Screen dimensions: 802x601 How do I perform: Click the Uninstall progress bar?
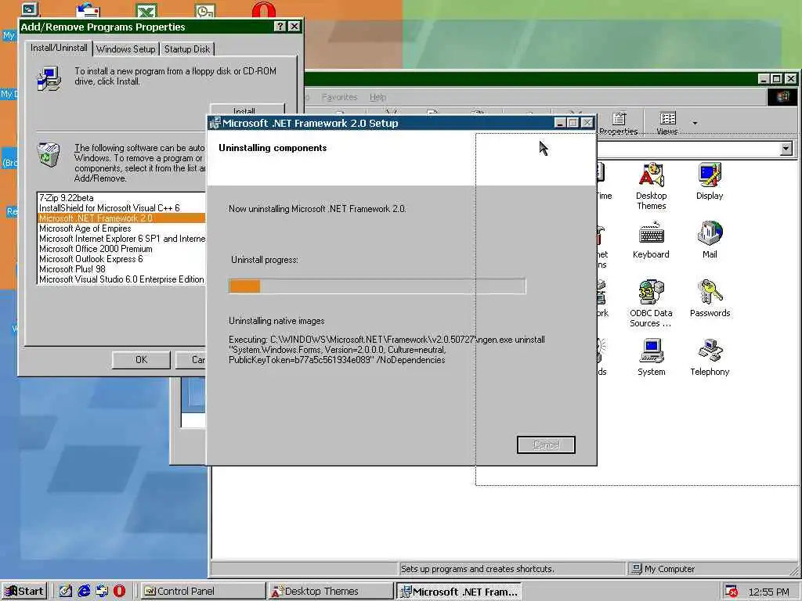pos(377,286)
